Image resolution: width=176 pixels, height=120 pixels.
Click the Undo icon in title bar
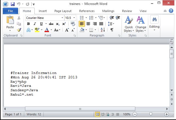(18, 4)
